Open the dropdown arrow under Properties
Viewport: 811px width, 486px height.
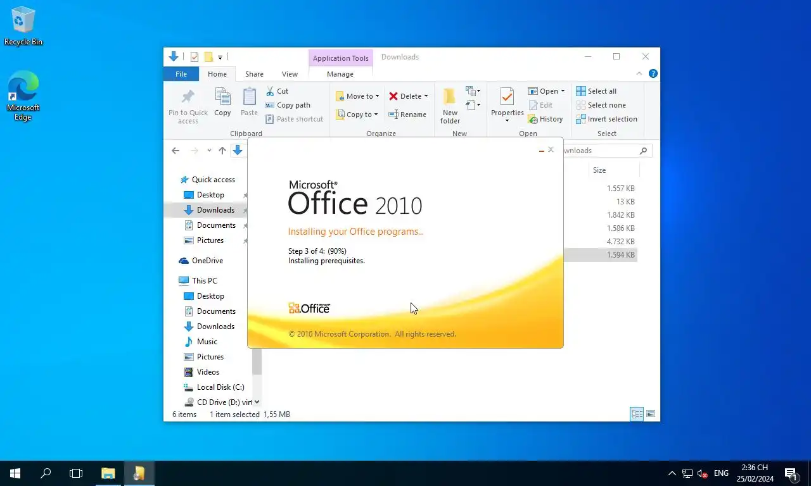pyautogui.click(x=507, y=121)
